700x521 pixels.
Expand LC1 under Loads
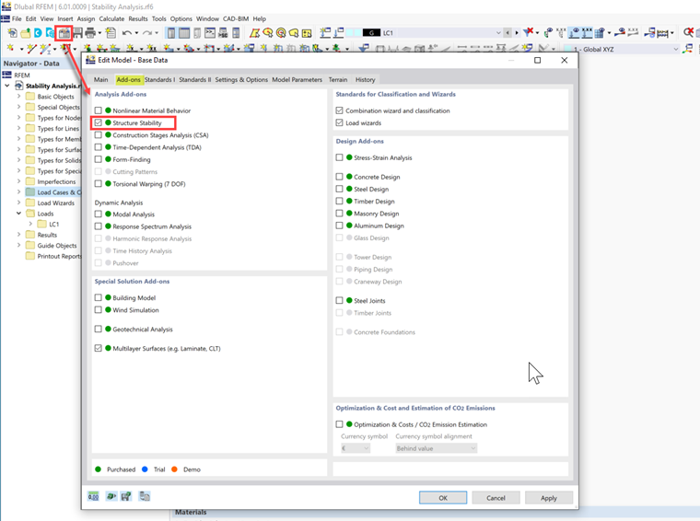(x=30, y=224)
